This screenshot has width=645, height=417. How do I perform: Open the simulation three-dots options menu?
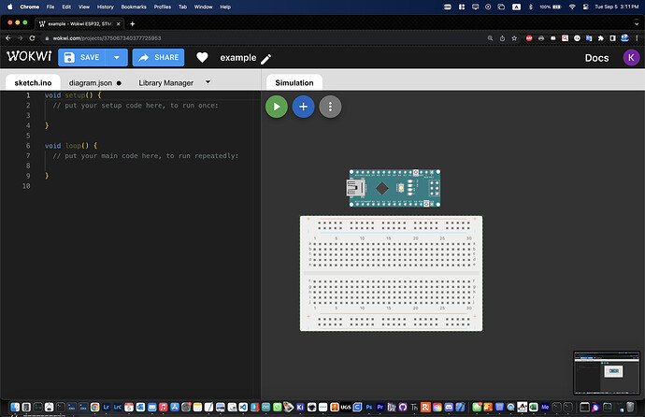click(330, 107)
